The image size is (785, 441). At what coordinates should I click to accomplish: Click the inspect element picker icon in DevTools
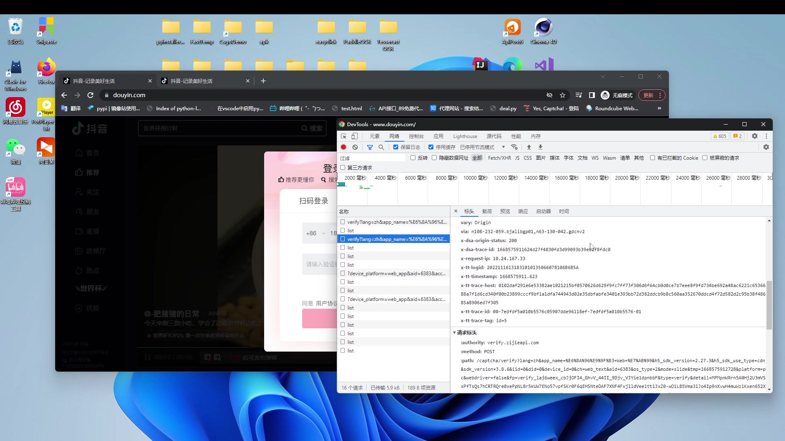(343, 136)
